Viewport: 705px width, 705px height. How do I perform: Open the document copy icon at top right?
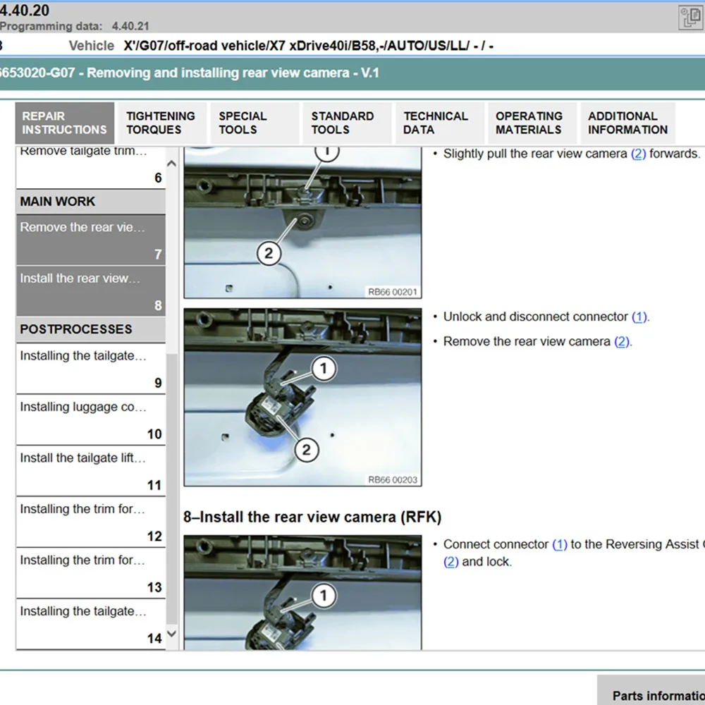coord(690,18)
